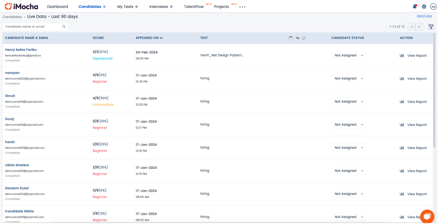
Task: Open the candidate filter funnel
Action: [431, 27]
